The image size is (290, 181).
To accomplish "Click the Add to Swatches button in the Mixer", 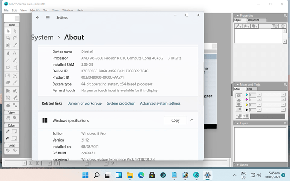I will coord(239,116).
